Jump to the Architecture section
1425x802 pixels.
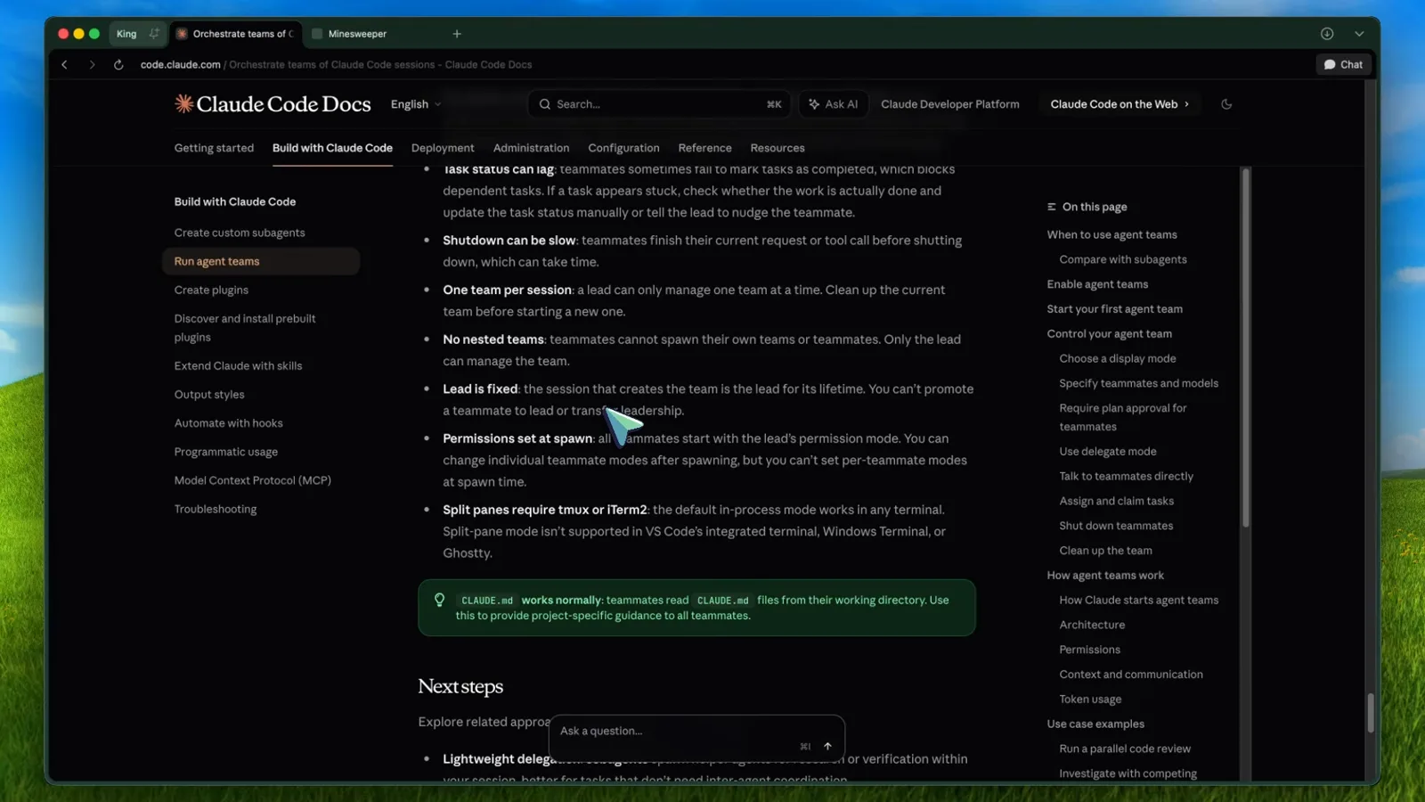tap(1092, 626)
